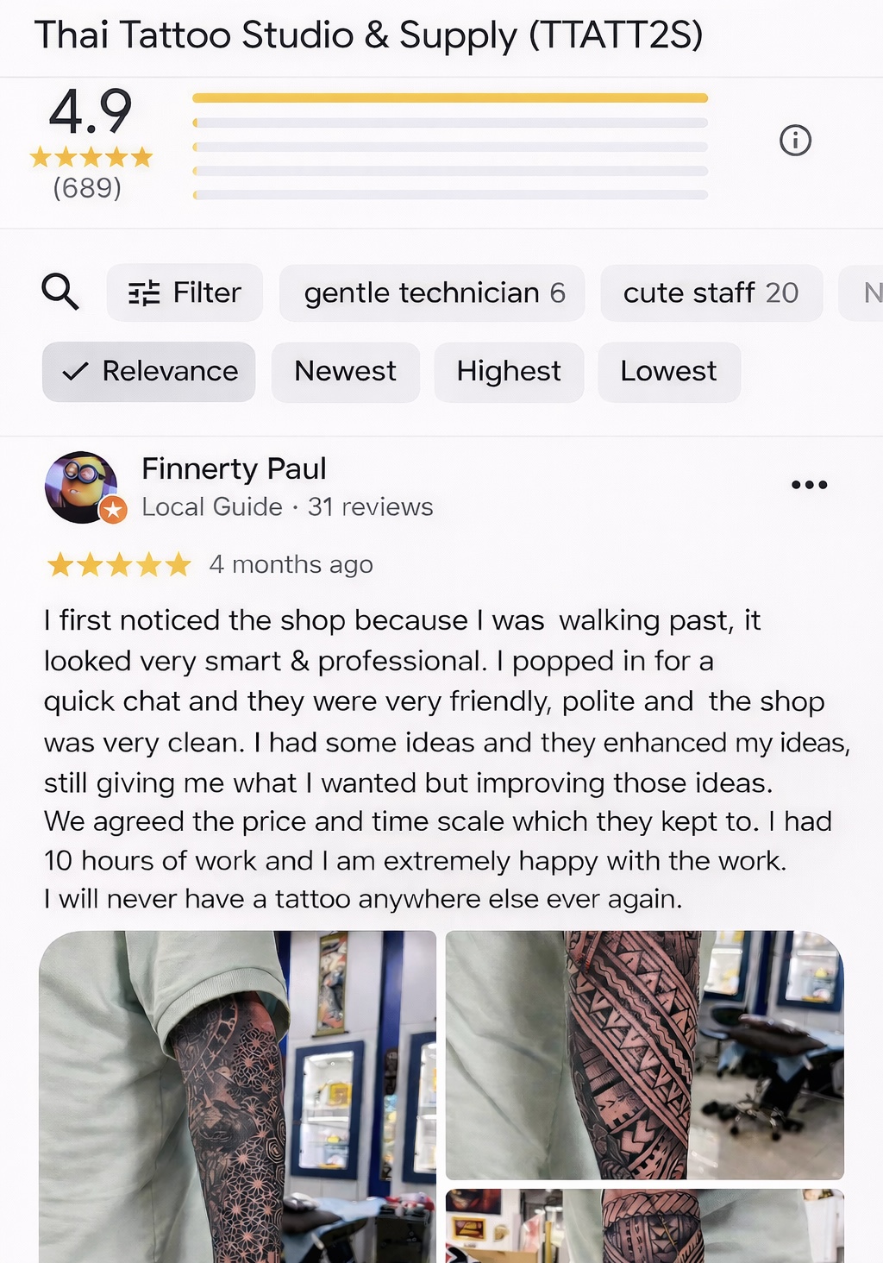The image size is (883, 1263).
Task: Tap the (689) review count
Action: pyautogui.click(x=87, y=188)
